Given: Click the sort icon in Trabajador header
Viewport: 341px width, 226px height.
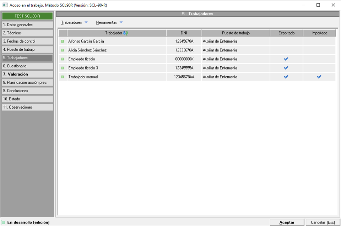Looking at the screenshot, I should pos(125,33).
